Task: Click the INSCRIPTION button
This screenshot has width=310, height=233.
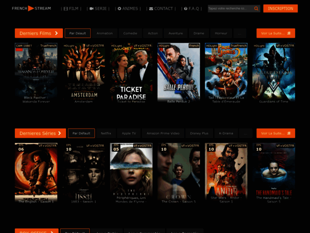Action: pyautogui.click(x=280, y=8)
